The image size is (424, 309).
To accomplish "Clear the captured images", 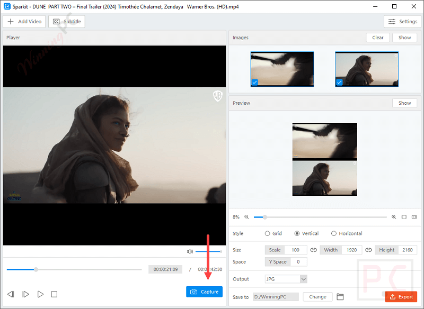I will (378, 38).
